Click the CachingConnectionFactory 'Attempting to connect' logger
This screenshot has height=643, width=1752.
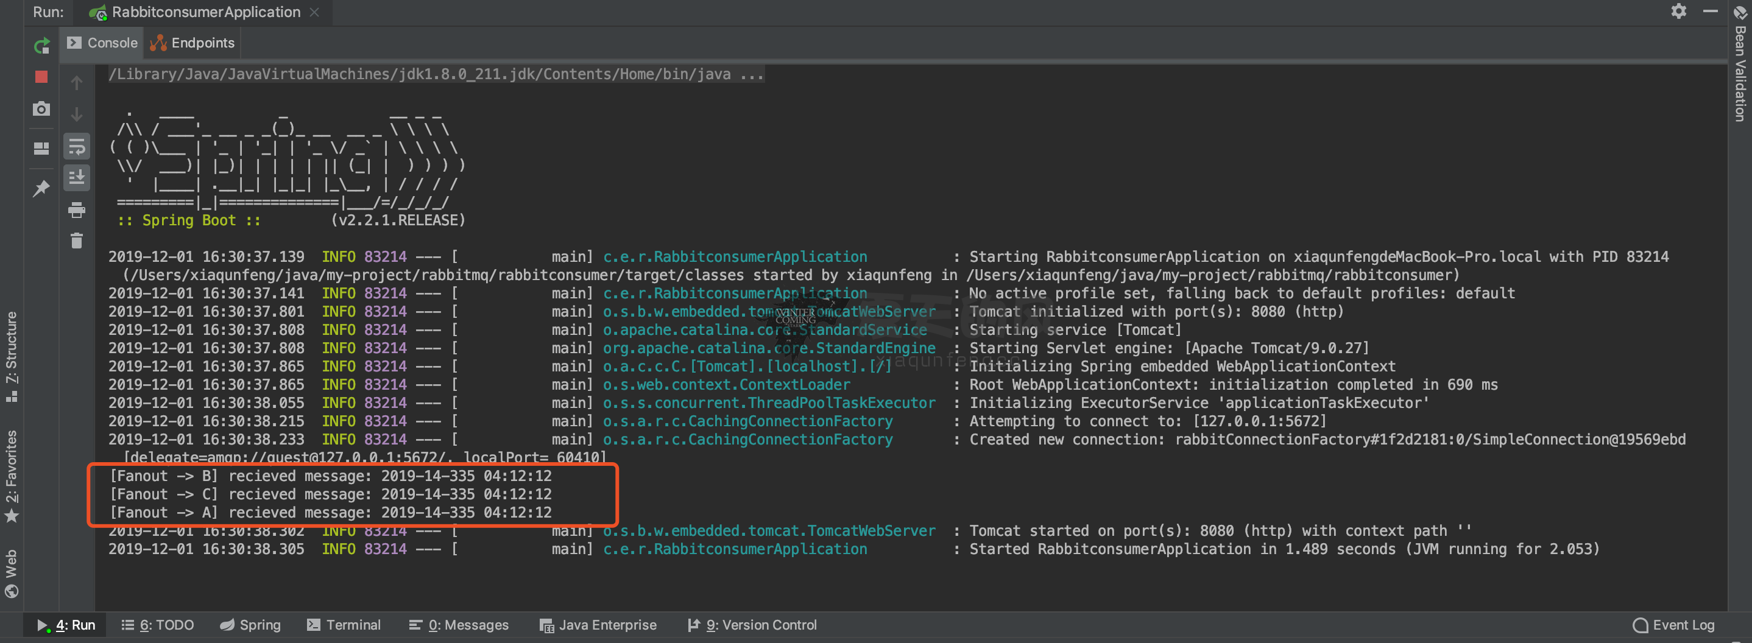tap(747, 421)
